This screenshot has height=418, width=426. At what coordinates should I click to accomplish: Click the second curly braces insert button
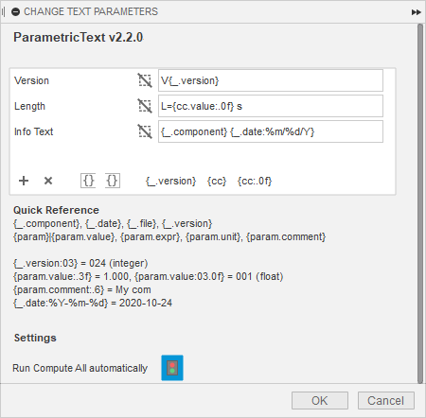pyautogui.click(x=113, y=181)
